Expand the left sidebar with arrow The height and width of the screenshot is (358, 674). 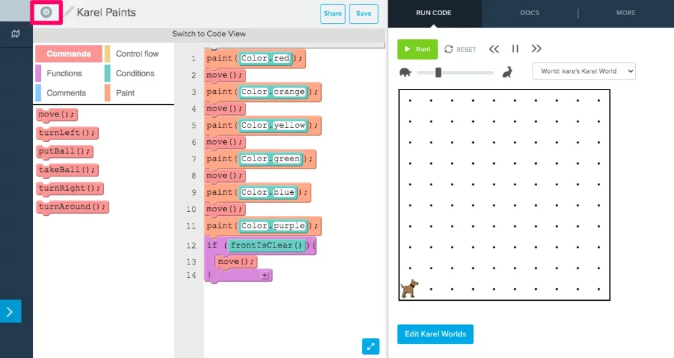tap(10, 312)
